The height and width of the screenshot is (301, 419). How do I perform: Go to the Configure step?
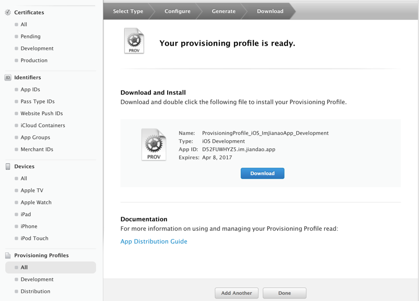[x=178, y=11]
